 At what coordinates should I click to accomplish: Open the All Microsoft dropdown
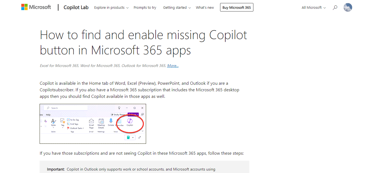pyautogui.click(x=314, y=8)
